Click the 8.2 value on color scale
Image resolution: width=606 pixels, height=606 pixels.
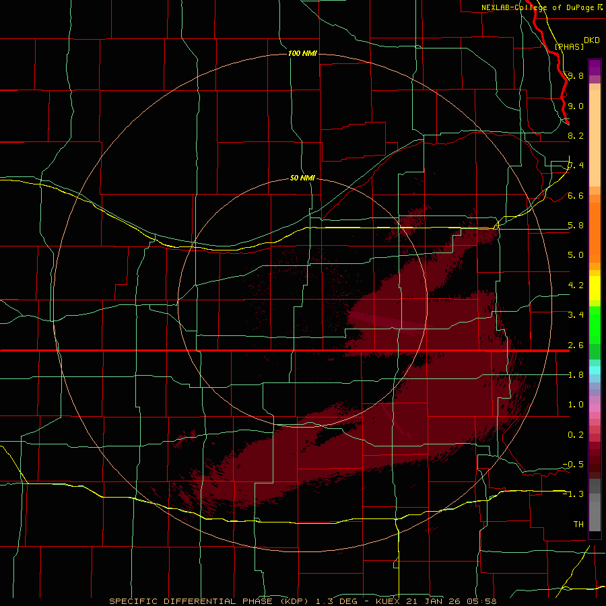click(x=576, y=135)
